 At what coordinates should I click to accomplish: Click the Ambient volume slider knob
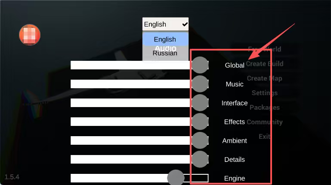coord(200,140)
